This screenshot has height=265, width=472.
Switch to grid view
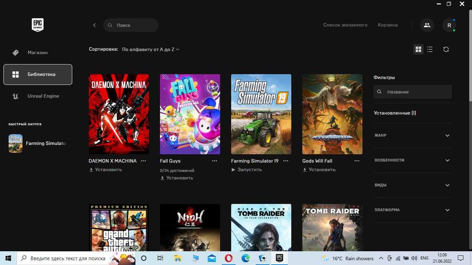coord(418,50)
